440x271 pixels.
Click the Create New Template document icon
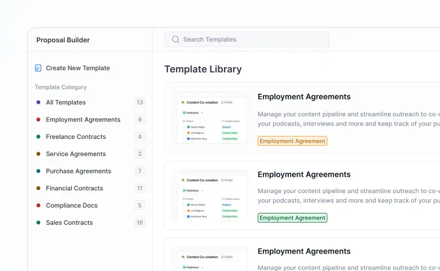tap(38, 68)
